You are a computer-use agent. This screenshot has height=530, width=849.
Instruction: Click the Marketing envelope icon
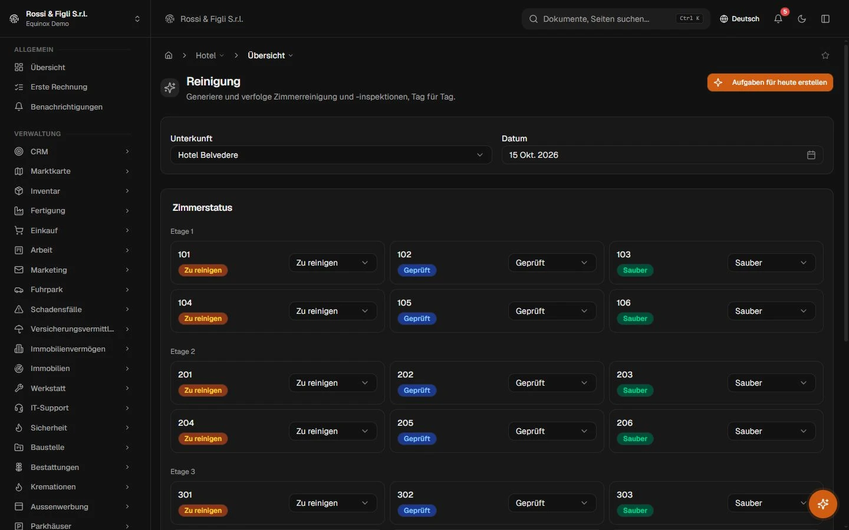[x=19, y=270]
